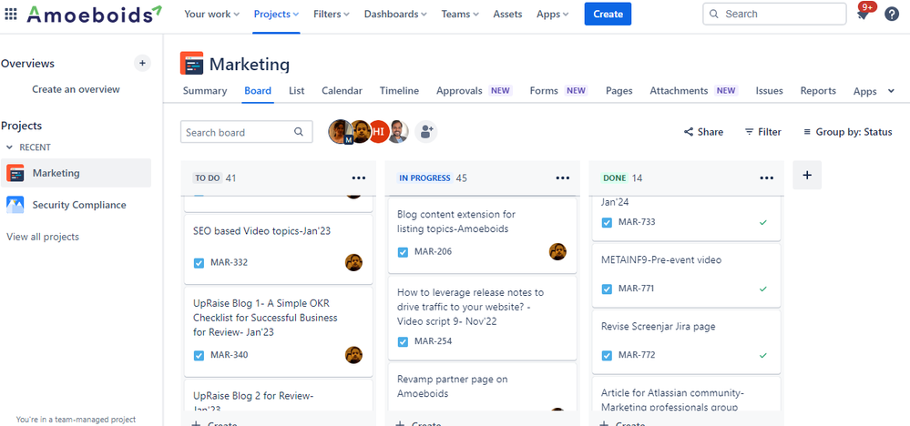Click the Marketing project header icon
Screen dimensions: 910x426
191,63
